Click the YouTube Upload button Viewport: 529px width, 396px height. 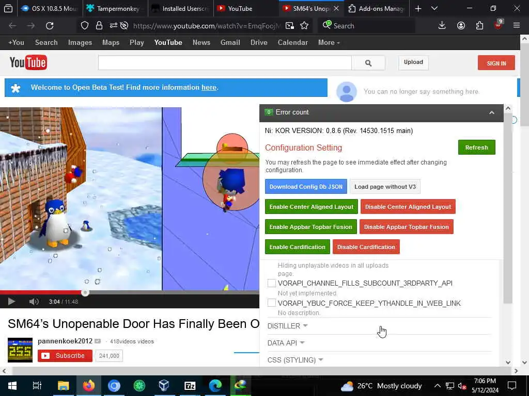413,62
